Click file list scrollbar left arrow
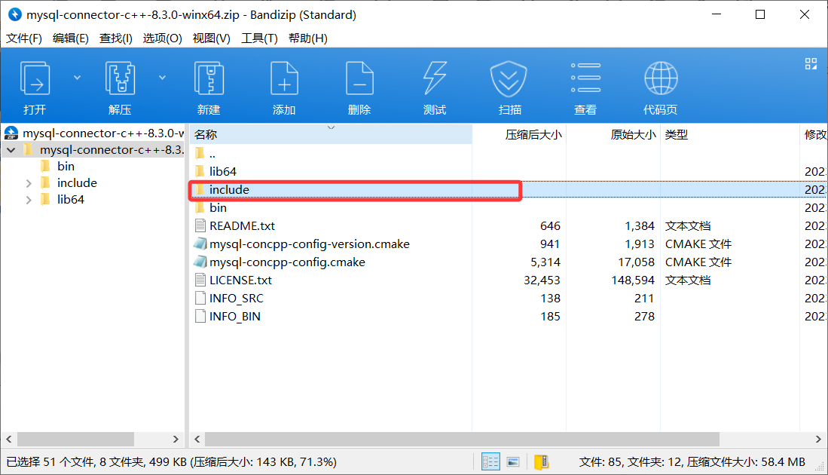Image resolution: width=828 pixels, height=475 pixels. (197, 439)
